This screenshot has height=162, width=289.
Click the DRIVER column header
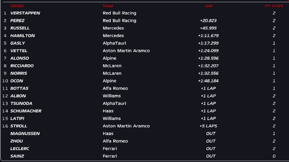pos(17,6)
